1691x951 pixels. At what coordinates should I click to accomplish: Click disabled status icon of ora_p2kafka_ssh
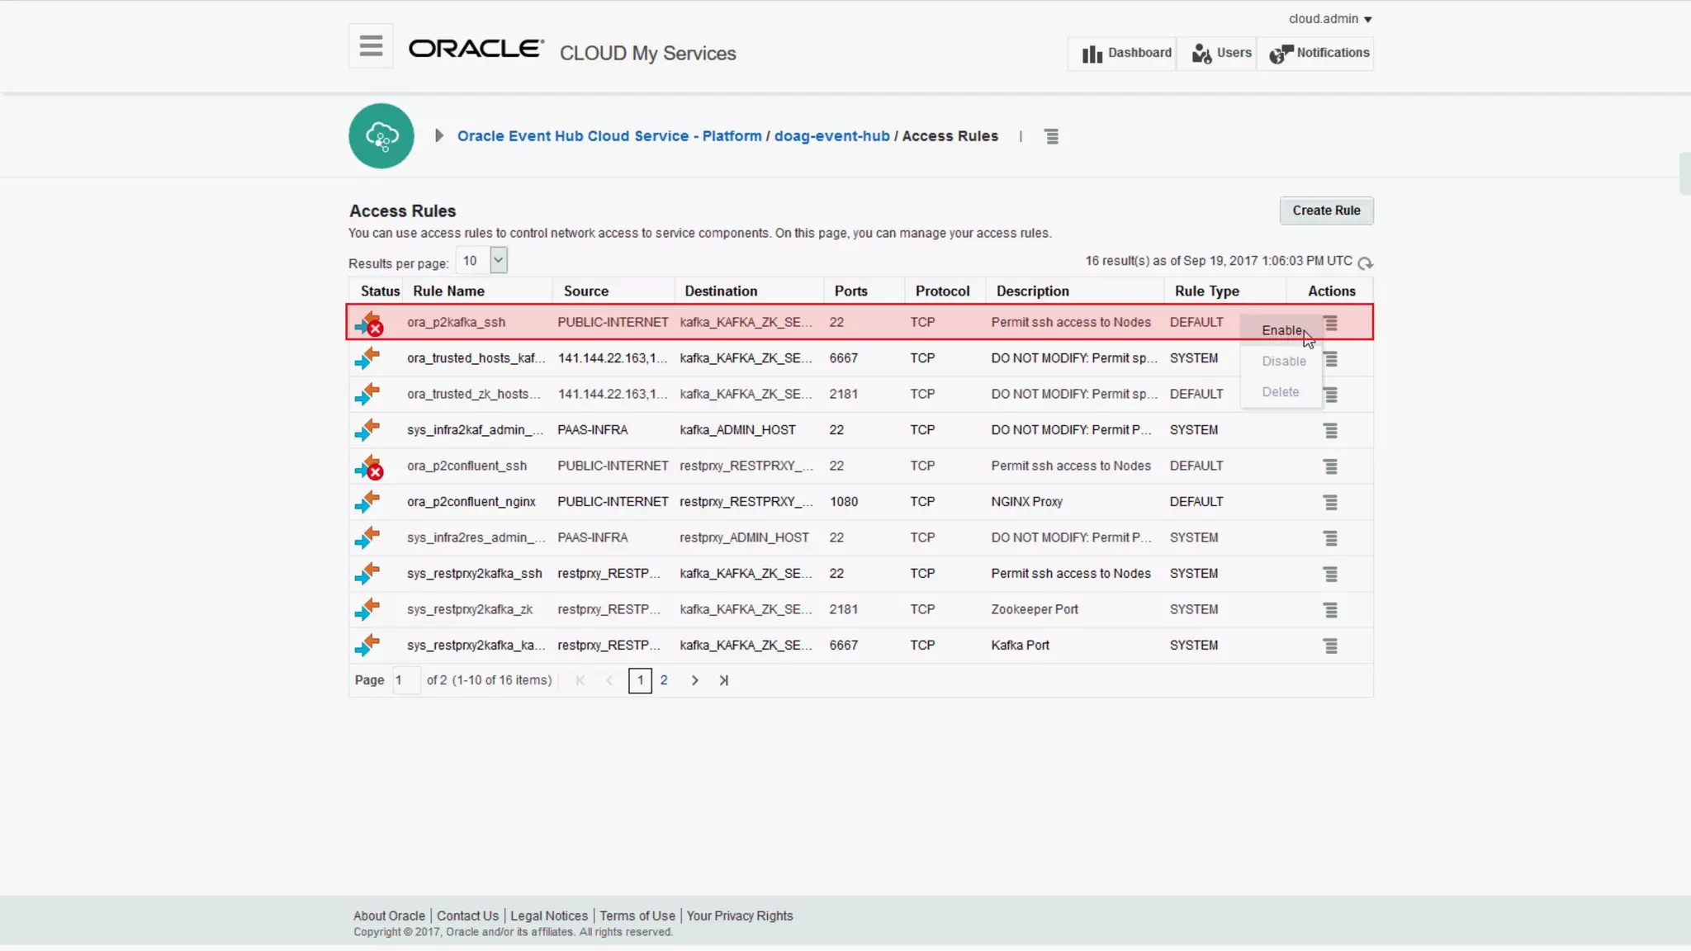tap(368, 323)
